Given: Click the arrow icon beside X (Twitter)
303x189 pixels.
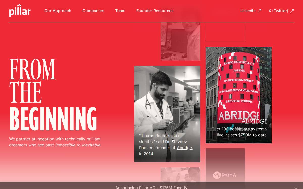Looking at the screenshot, I should tap(292, 11).
